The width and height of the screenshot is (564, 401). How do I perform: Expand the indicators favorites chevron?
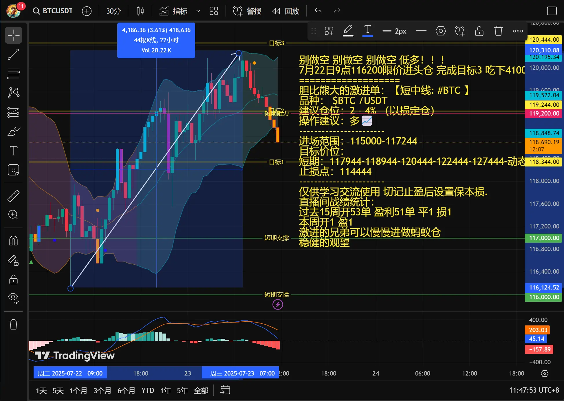pyautogui.click(x=198, y=11)
